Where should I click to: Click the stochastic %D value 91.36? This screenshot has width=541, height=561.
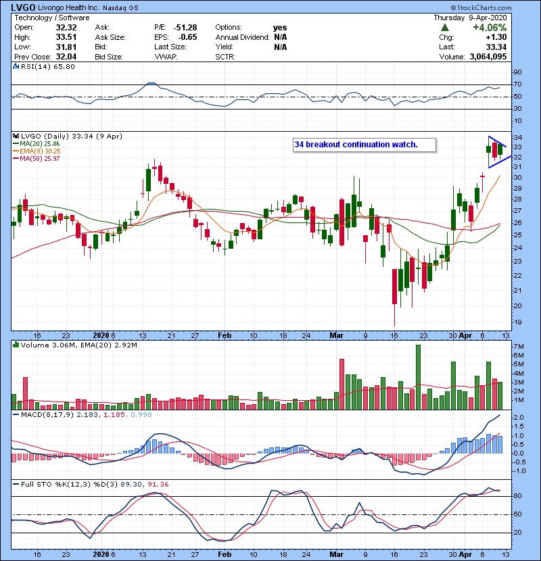[158, 484]
